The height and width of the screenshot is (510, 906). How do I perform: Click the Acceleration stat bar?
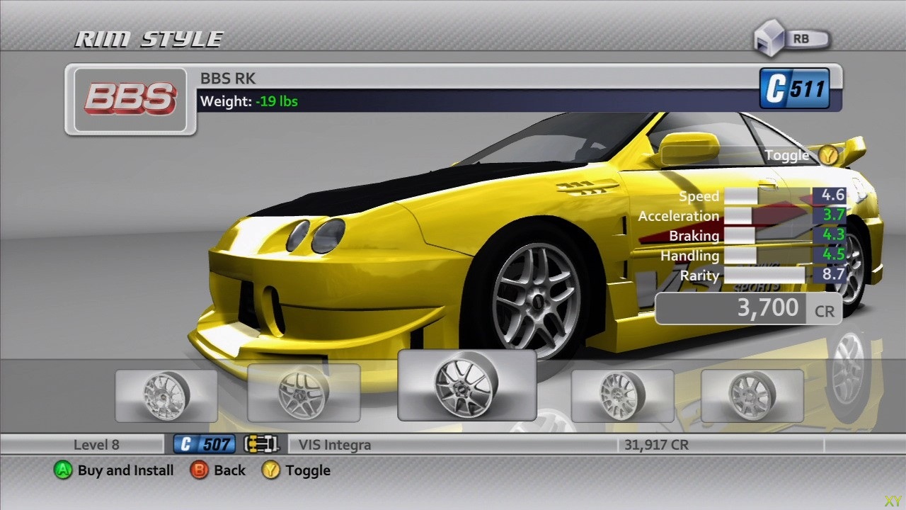767,216
